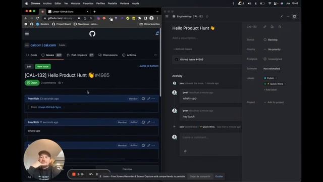
Task: Switch to the Issues tab
Action: [x=51, y=55]
